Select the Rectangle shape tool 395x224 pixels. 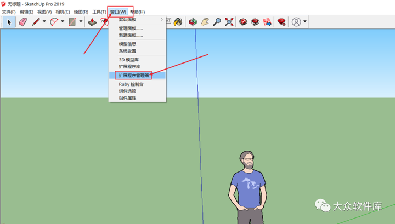pyautogui.click(x=72, y=22)
